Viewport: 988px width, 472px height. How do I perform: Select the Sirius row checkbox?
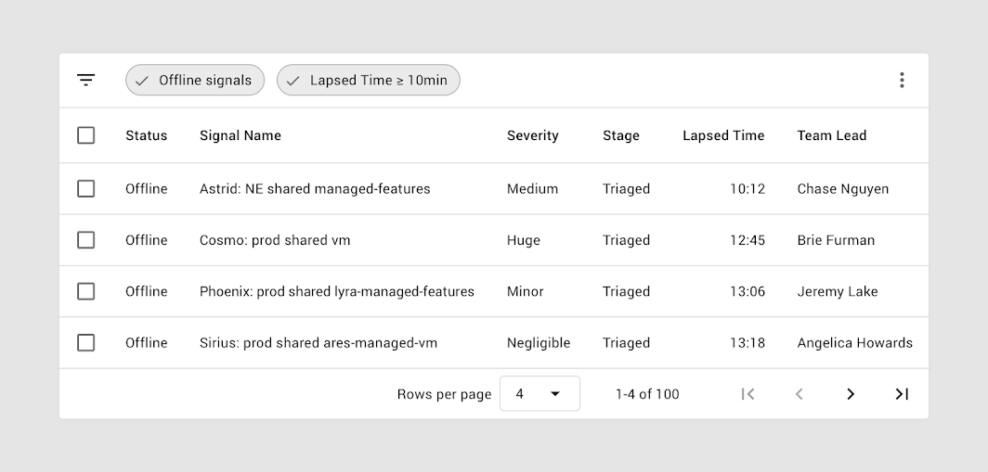point(85,342)
